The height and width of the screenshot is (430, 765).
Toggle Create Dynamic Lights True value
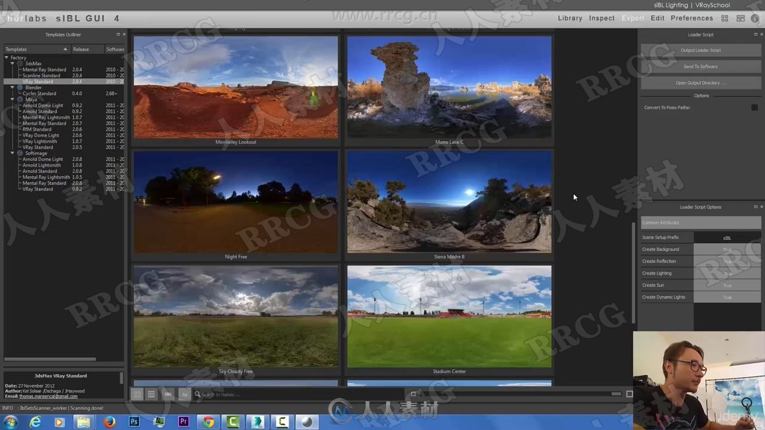pos(727,297)
